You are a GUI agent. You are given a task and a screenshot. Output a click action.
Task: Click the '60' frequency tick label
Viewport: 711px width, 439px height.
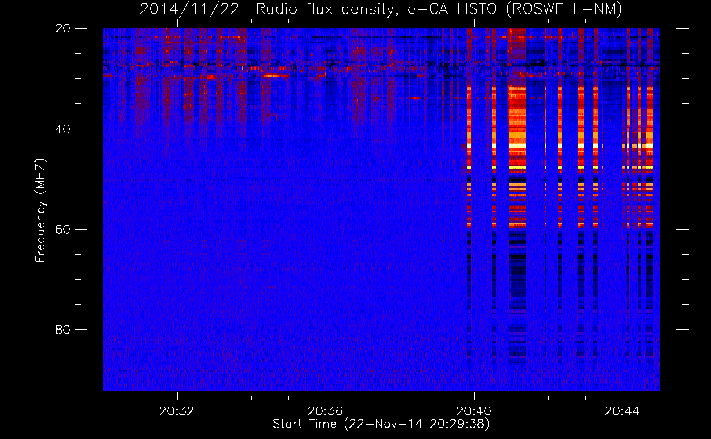63,230
